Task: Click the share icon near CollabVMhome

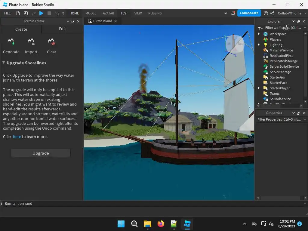Action: tap(272, 13)
